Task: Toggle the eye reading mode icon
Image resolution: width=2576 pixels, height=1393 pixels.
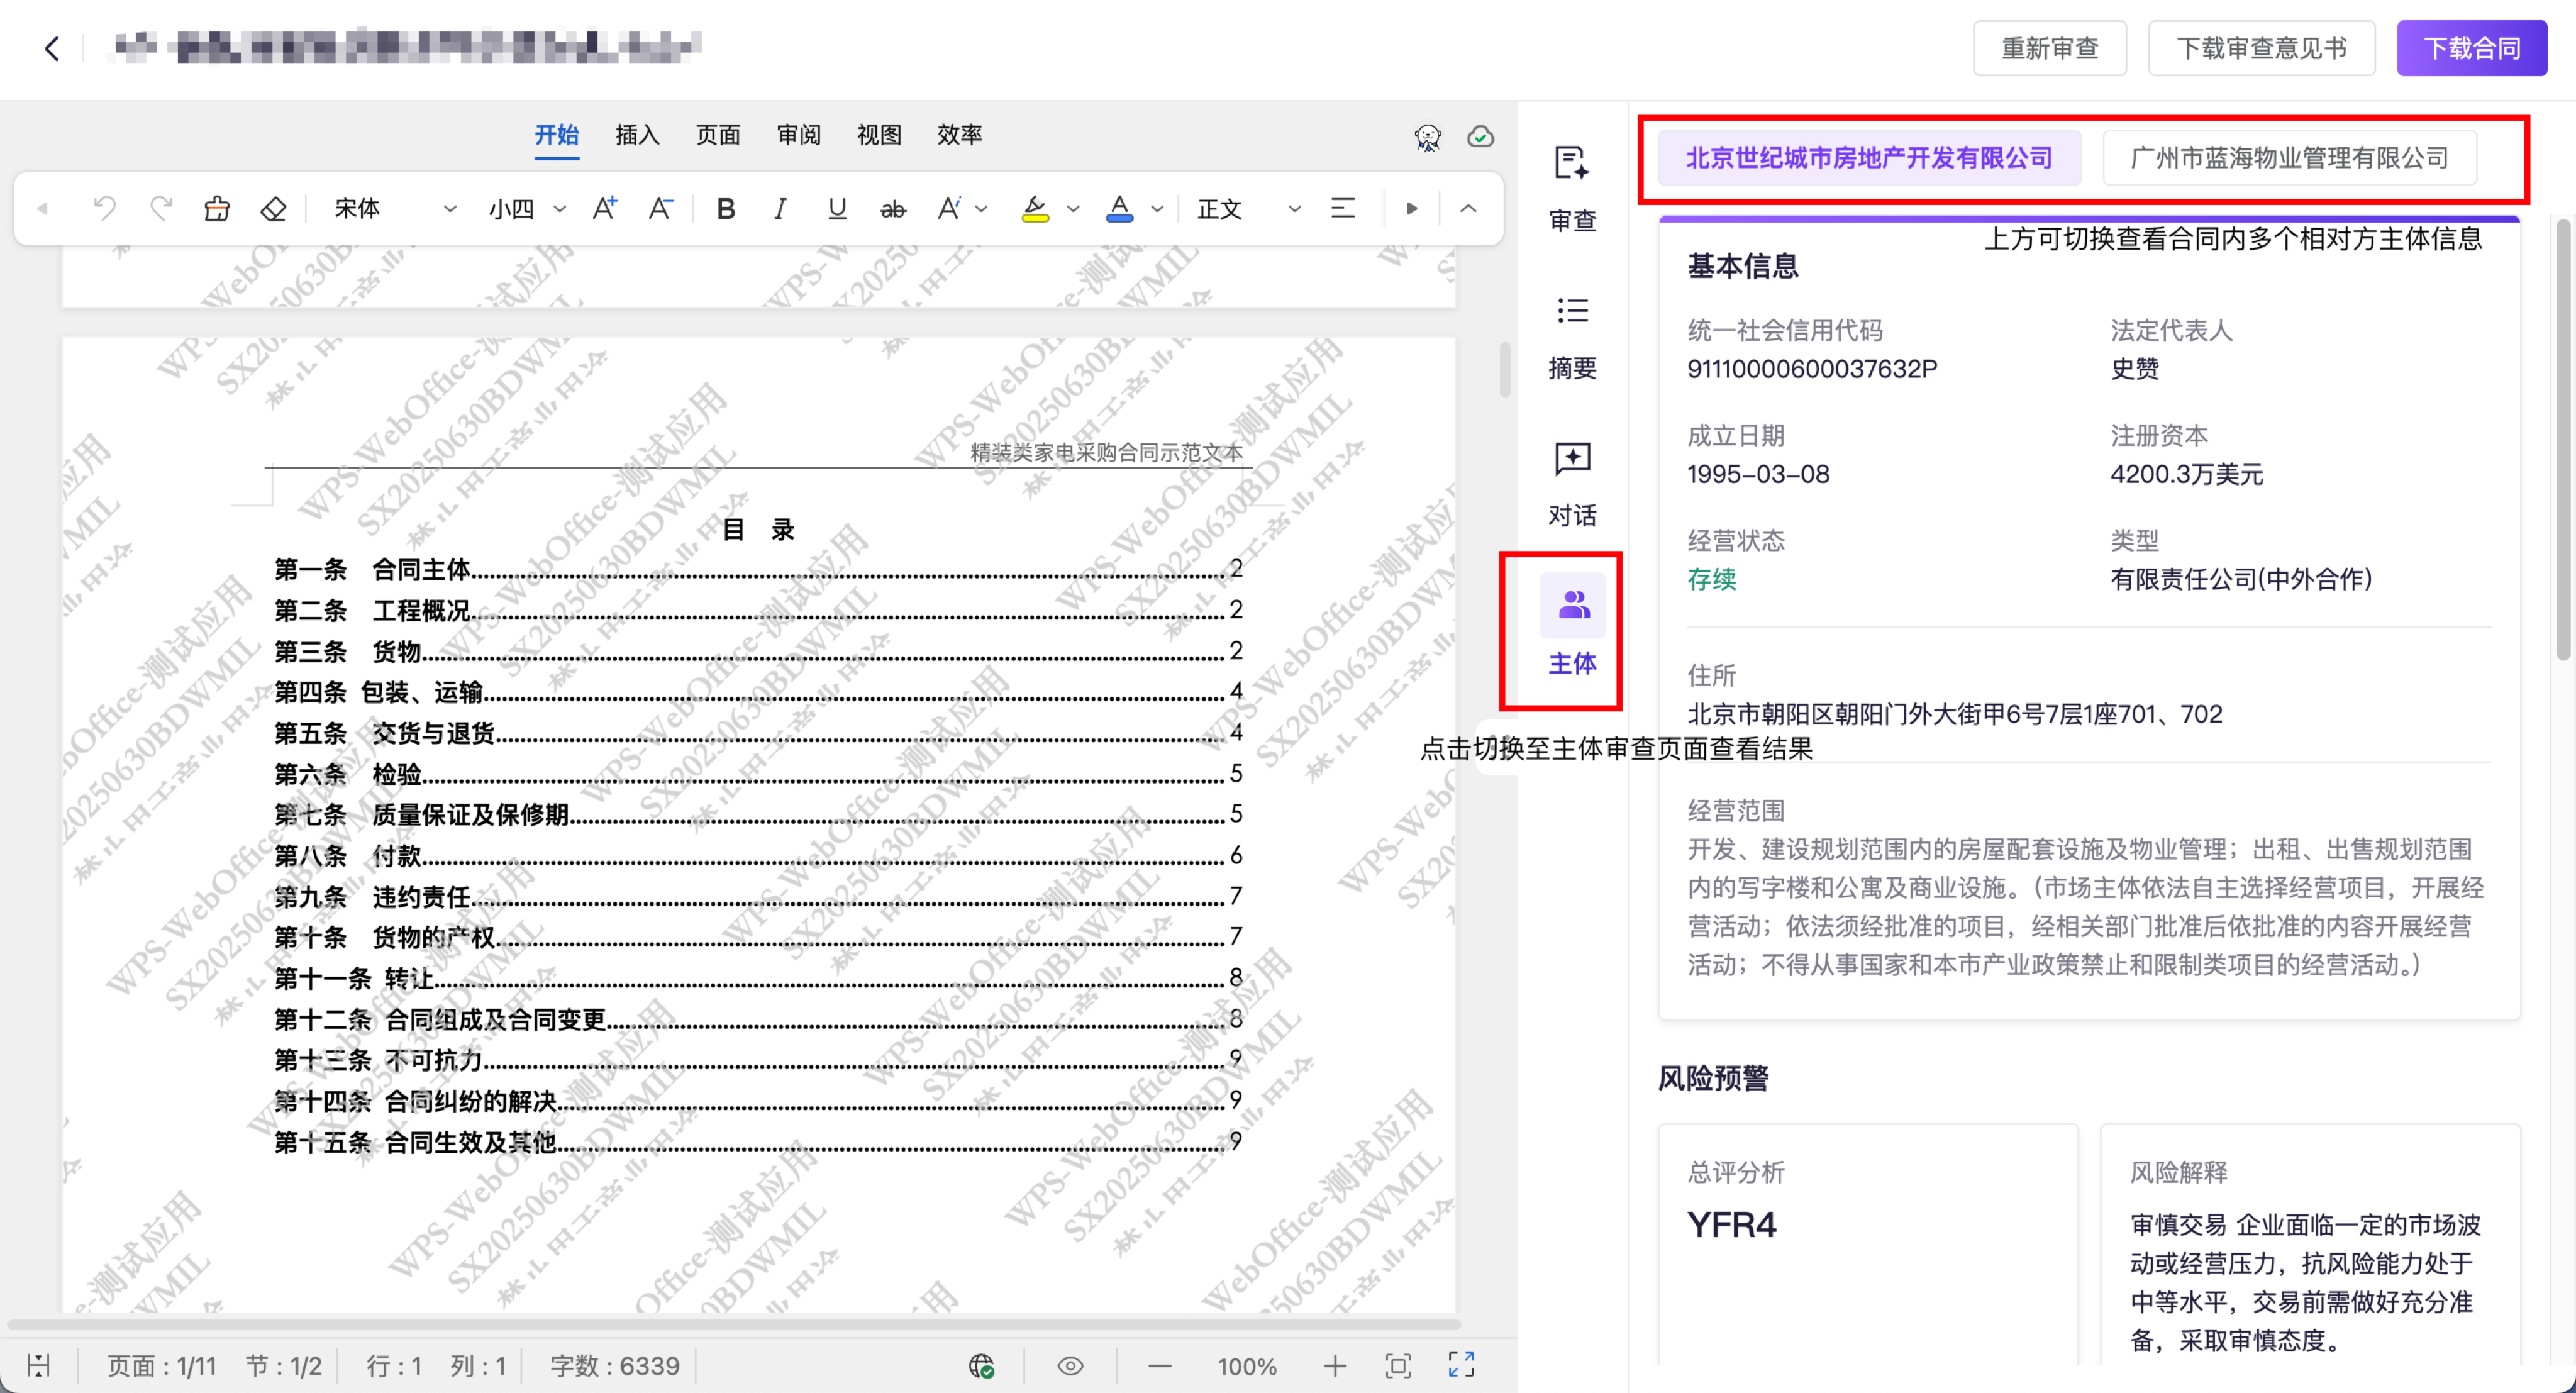Action: click(1070, 1365)
